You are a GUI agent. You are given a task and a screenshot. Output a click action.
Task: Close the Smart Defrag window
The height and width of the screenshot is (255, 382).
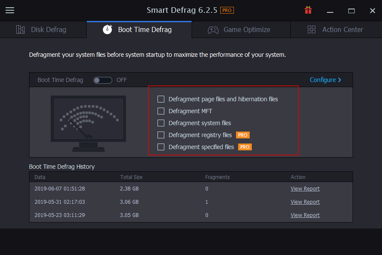click(373, 11)
